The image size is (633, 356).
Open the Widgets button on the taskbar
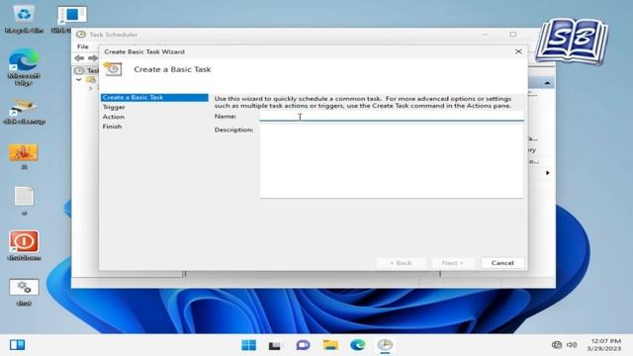(x=17, y=345)
